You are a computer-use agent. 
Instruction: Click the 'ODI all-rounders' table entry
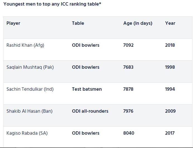90,111
